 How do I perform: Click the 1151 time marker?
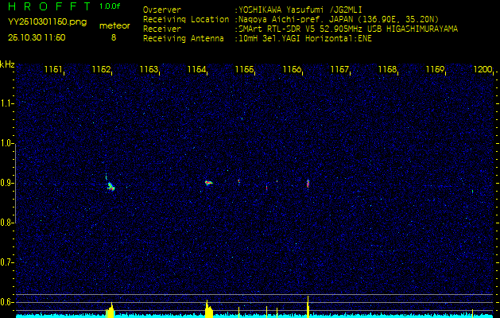click(x=54, y=70)
